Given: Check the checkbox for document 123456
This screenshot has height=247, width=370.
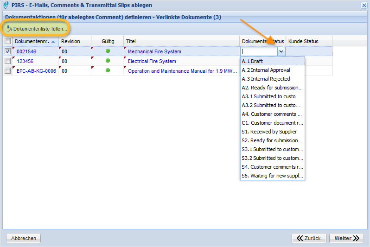Looking at the screenshot, I should pos(7,61).
